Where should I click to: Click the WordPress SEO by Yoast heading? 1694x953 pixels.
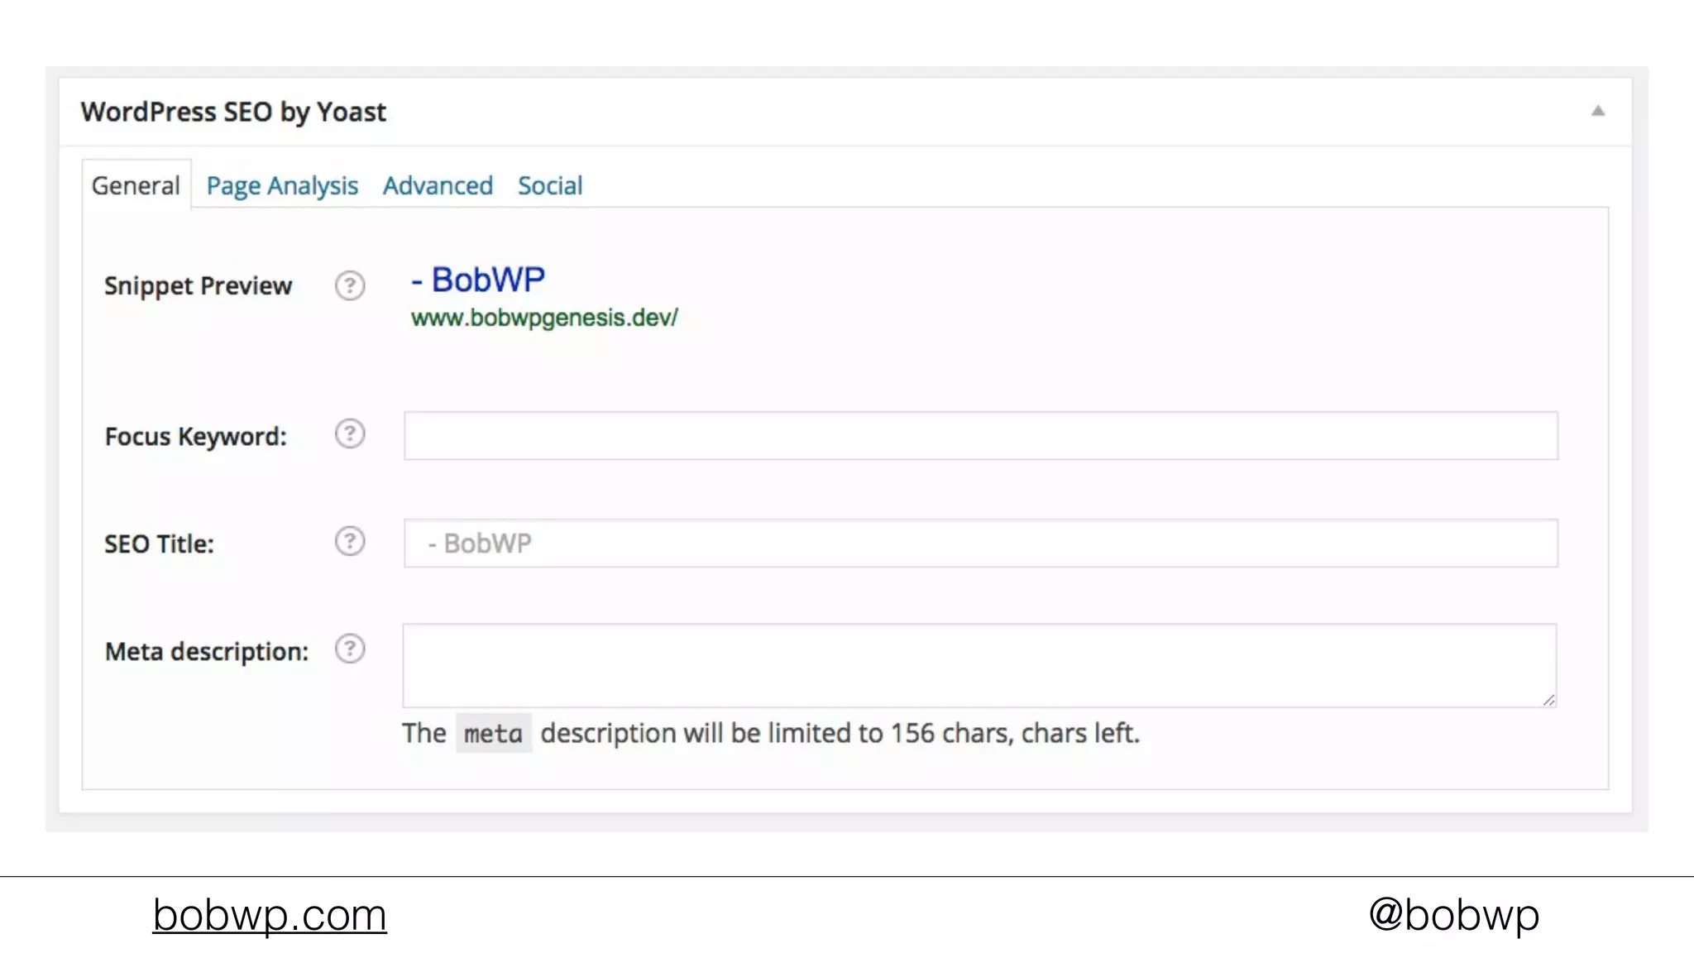point(233,112)
